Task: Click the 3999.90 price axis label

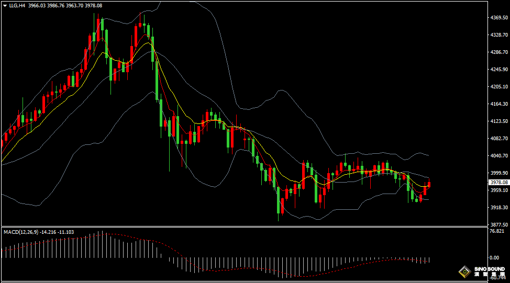Action: pyautogui.click(x=498, y=173)
